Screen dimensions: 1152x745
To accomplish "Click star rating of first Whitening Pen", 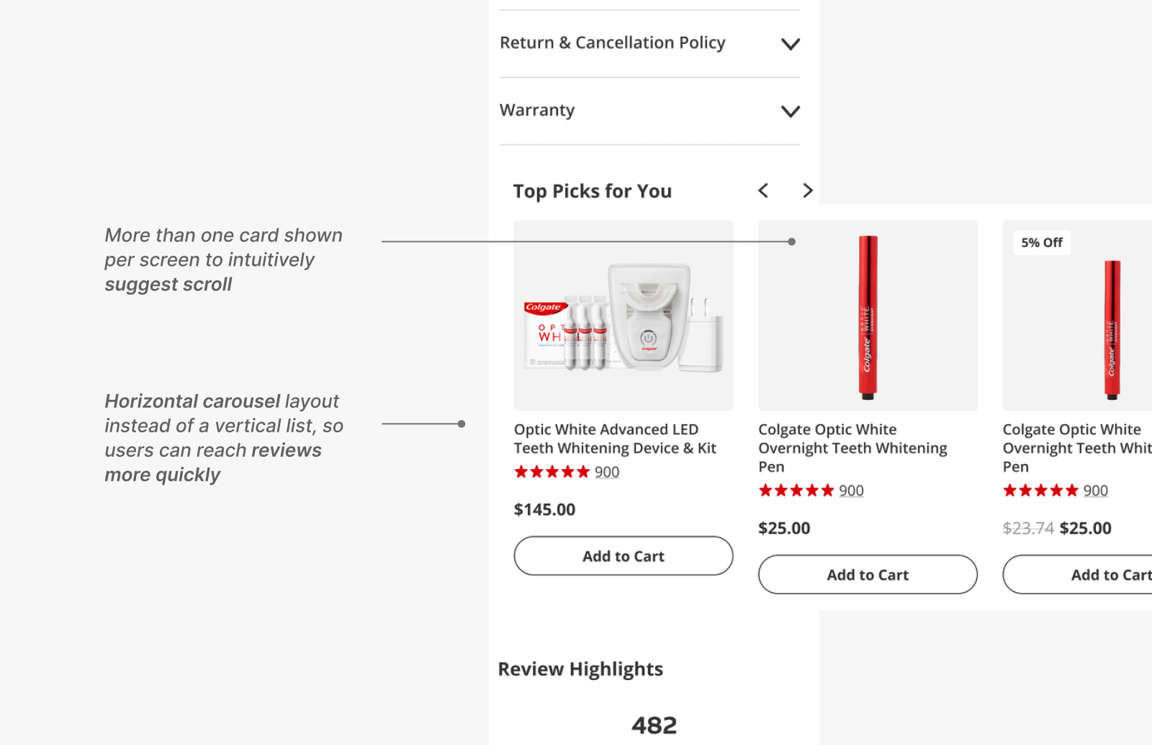I will pyautogui.click(x=796, y=491).
